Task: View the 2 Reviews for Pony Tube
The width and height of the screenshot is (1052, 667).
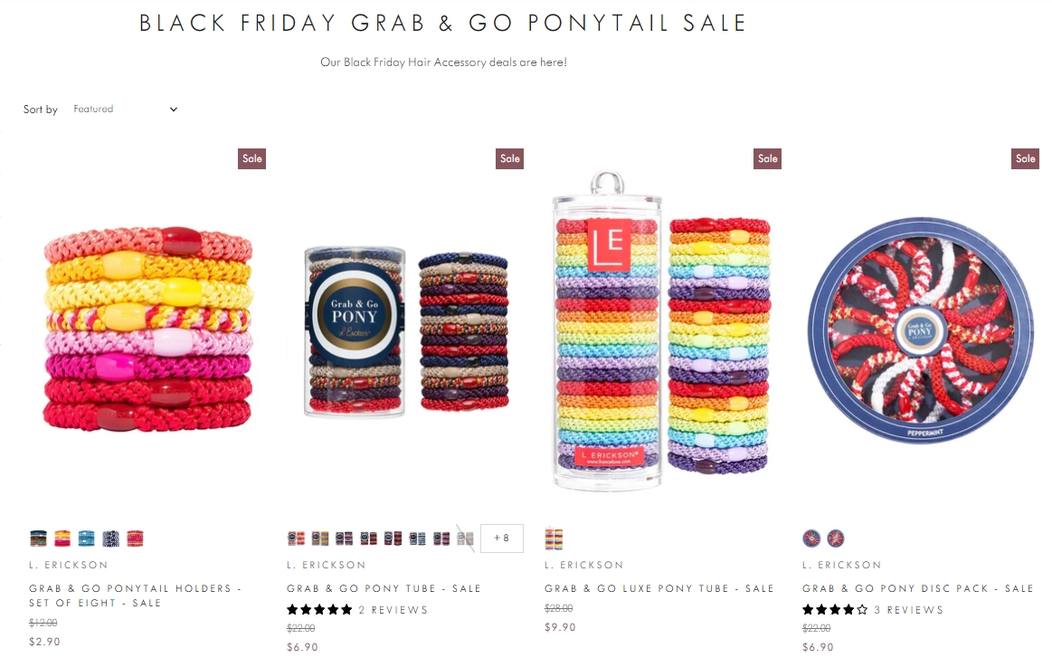Action: [x=393, y=610]
